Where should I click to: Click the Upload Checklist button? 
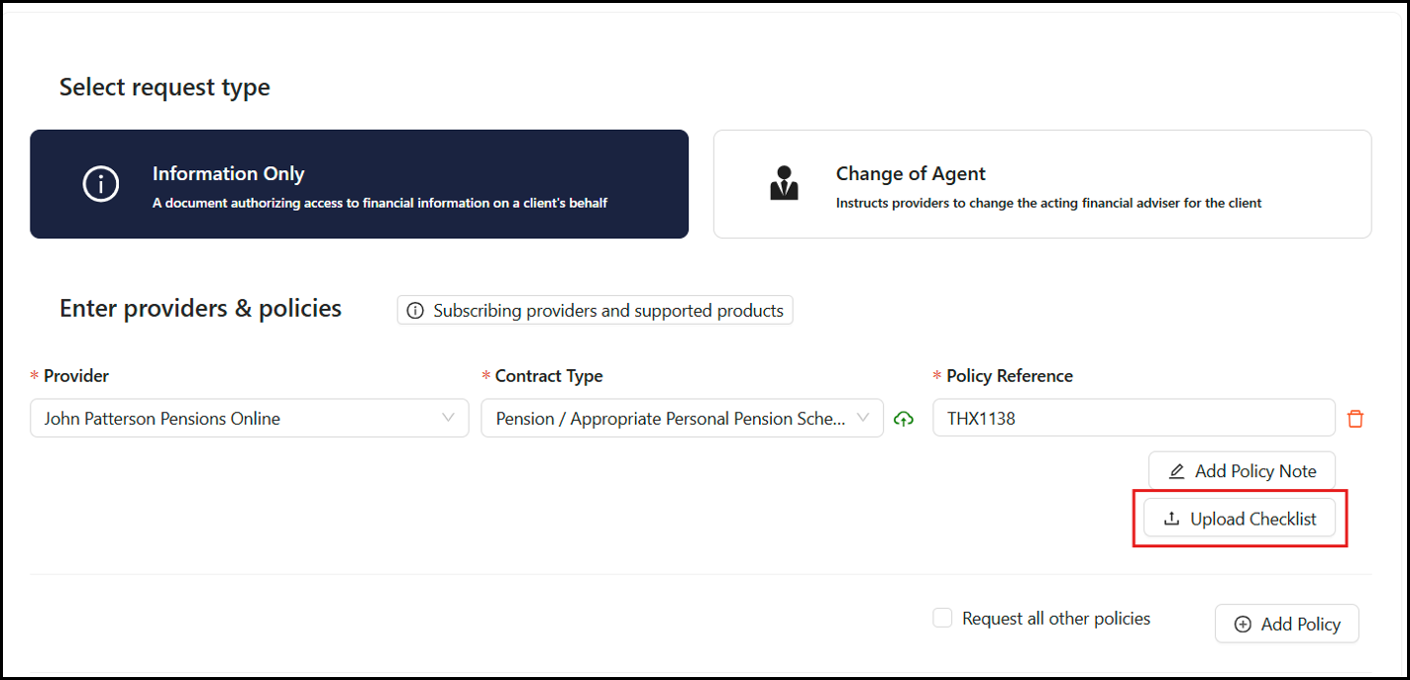(x=1240, y=519)
